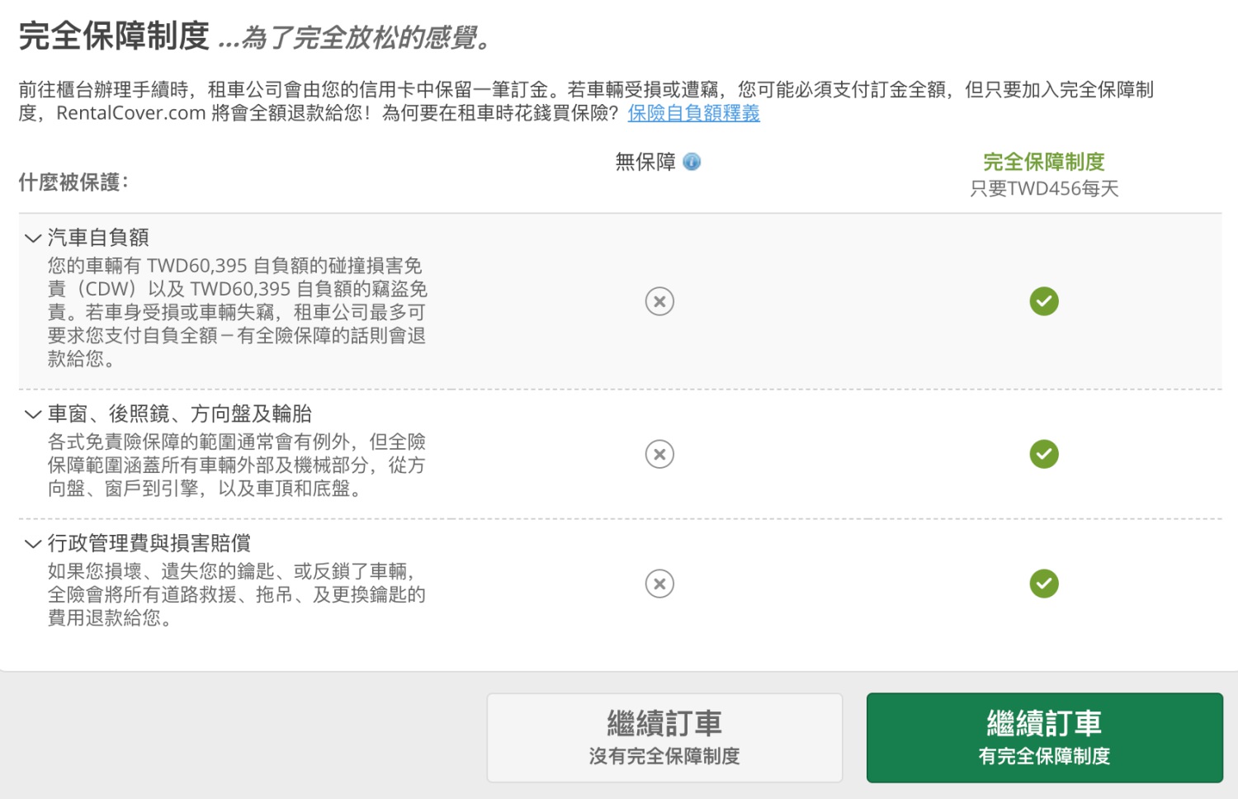Continue booking with 完全保障制度
Screen dimensions: 1238x799
(1044, 737)
